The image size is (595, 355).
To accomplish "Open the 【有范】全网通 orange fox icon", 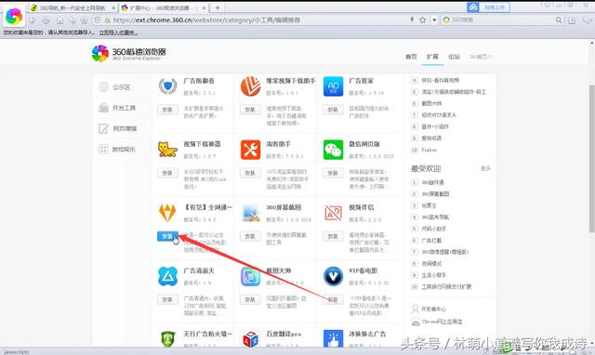I will (167, 213).
